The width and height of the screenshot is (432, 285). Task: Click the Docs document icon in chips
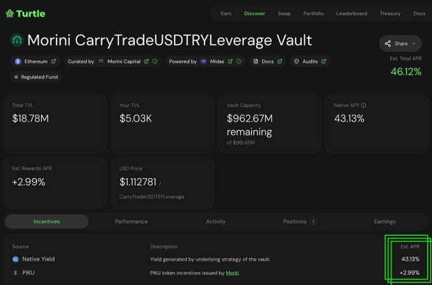[255, 62]
